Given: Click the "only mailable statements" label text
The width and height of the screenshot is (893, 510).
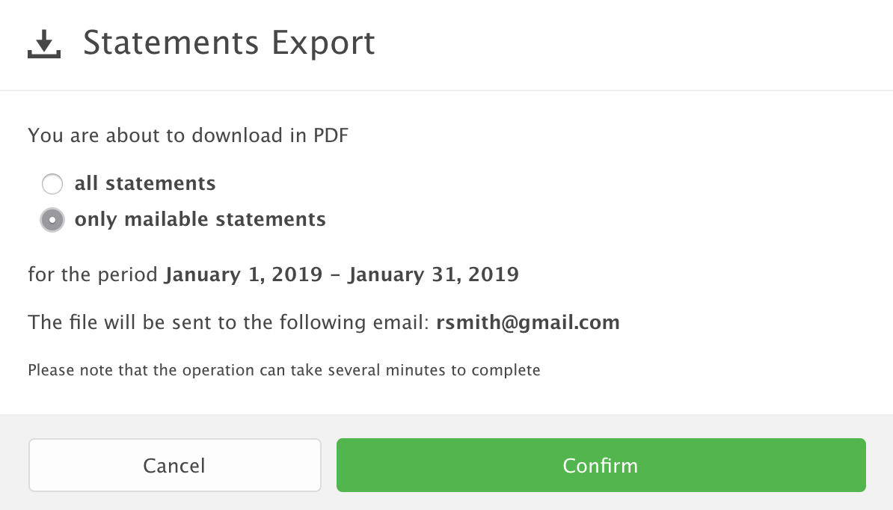Looking at the screenshot, I should pos(200,219).
